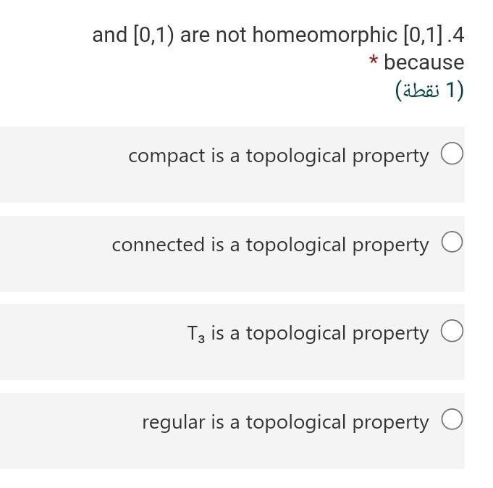Click the word "because" in the question
This screenshot has width=493, height=488.
tap(424, 62)
